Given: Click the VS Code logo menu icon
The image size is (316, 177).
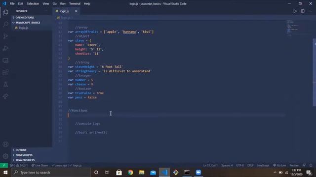Looking at the screenshot, I should pos(4,3).
